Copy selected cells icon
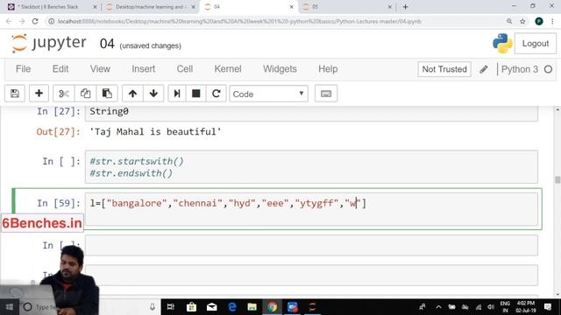 coord(85,94)
